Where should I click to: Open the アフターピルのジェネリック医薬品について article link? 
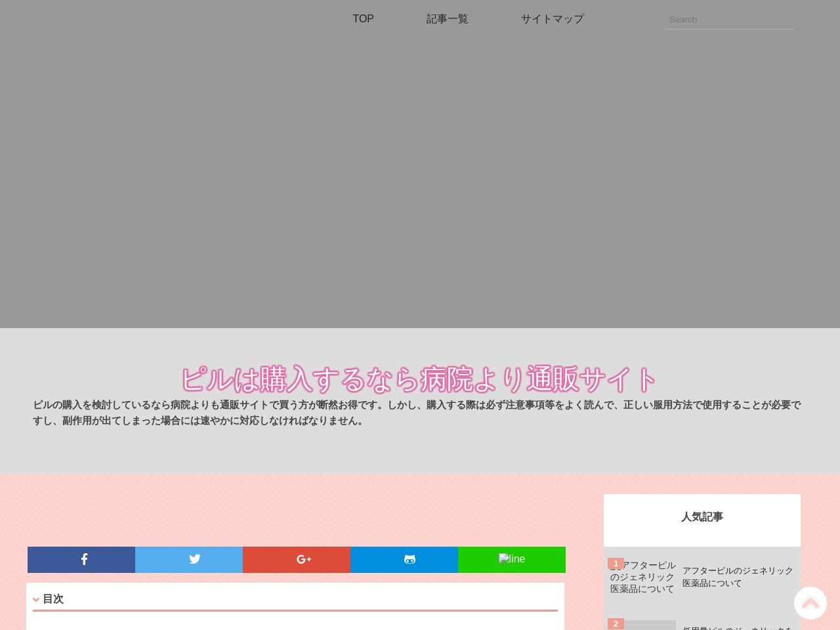pos(738,577)
